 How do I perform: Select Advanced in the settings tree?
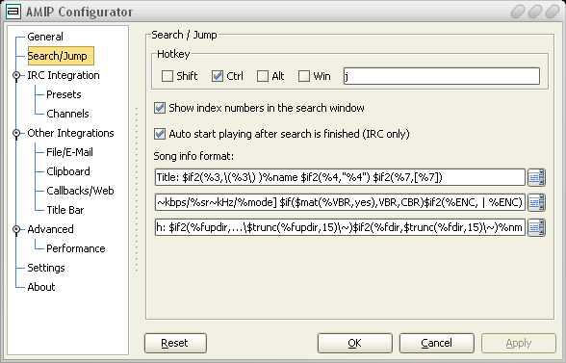click(50, 229)
